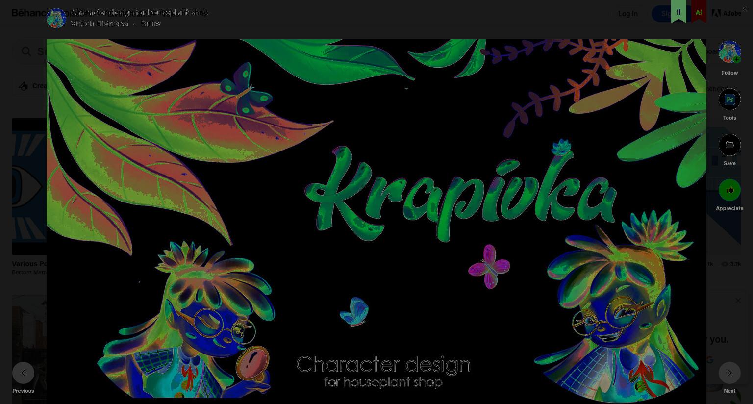The image size is (753, 404).
Task: Open the author name link under the title
Action: click(100, 24)
